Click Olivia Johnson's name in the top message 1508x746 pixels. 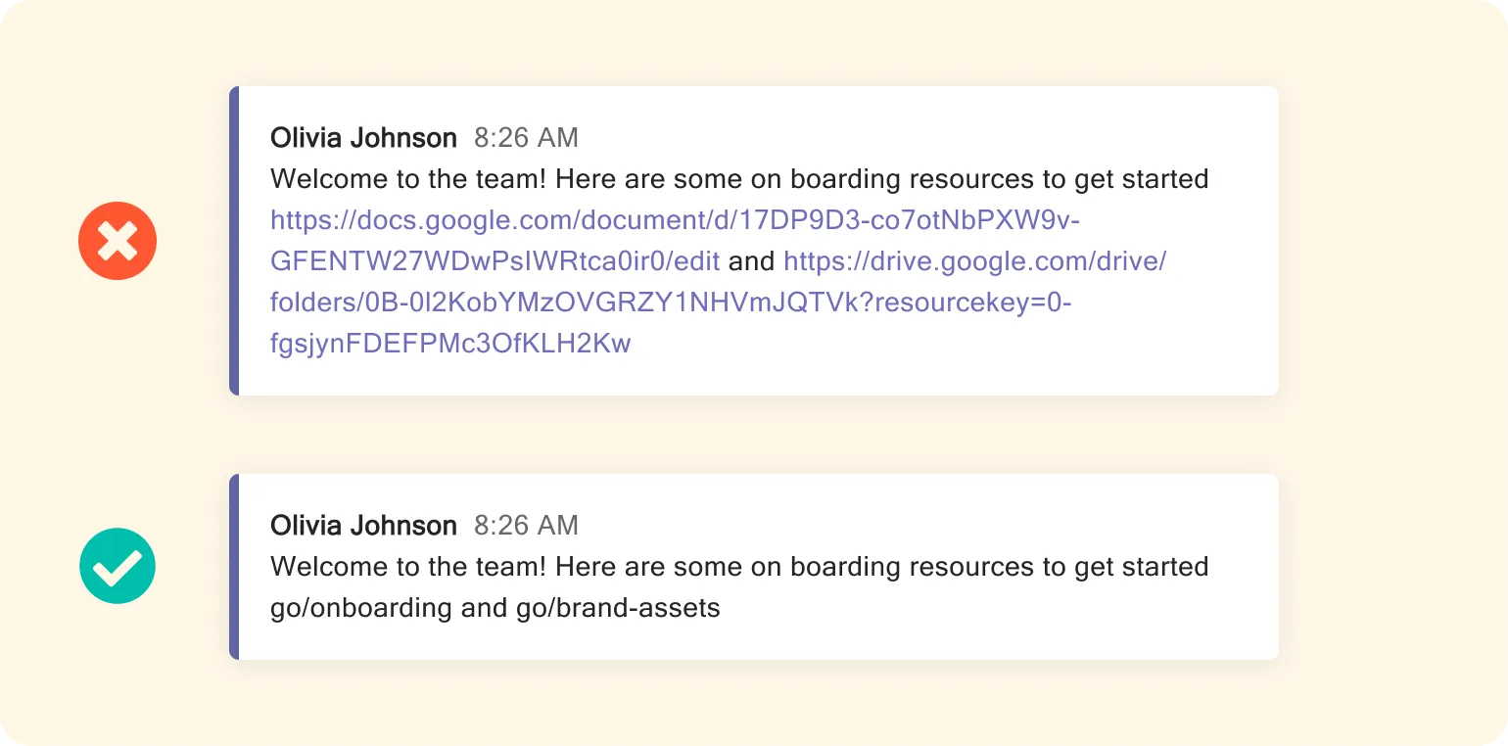click(x=363, y=138)
